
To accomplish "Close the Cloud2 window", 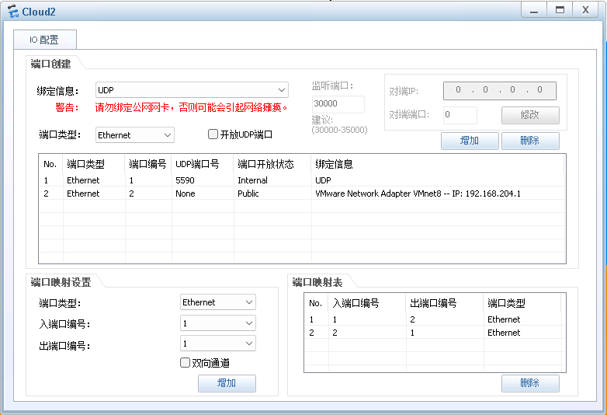I will (x=585, y=9).
